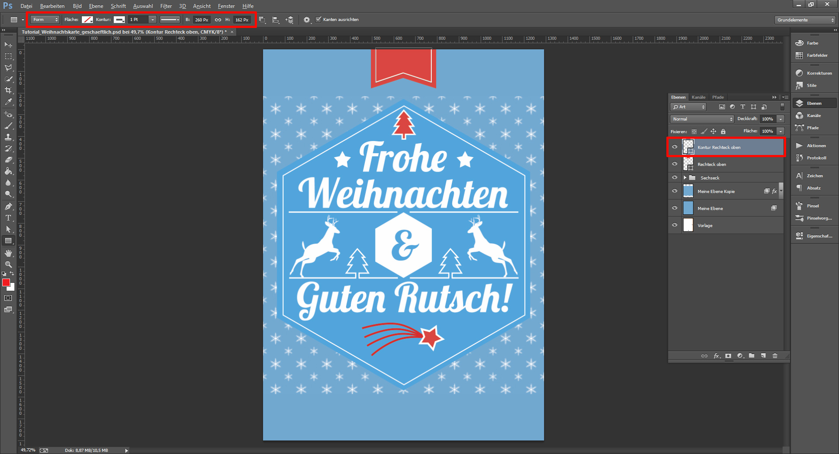Open the Form tool mode dropdown
Viewport: 839px width, 454px height.
45,20
